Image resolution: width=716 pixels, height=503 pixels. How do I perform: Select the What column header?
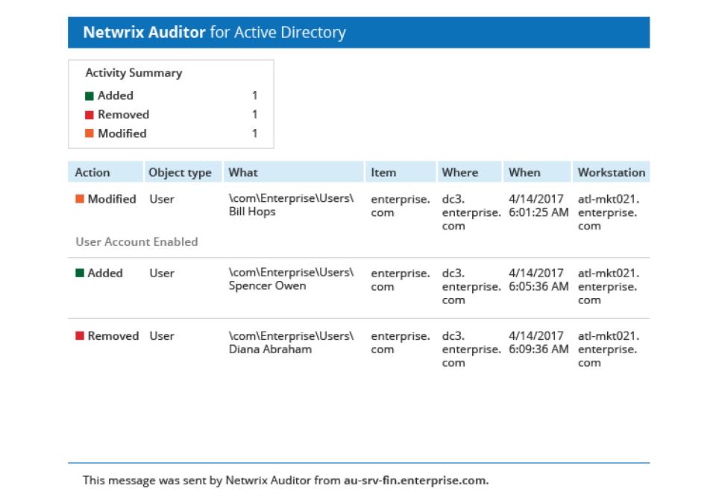click(x=294, y=172)
